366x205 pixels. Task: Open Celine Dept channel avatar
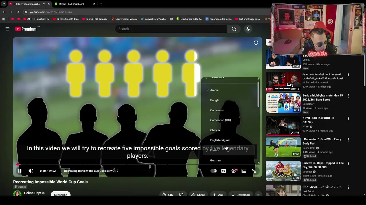(17, 194)
